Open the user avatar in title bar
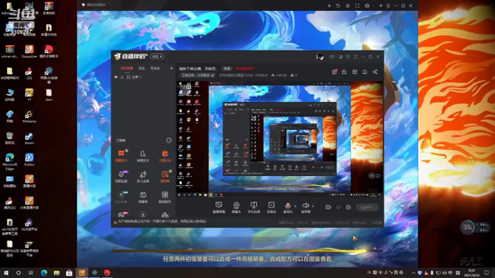Screen dimensions: 495x278 coord(320,57)
